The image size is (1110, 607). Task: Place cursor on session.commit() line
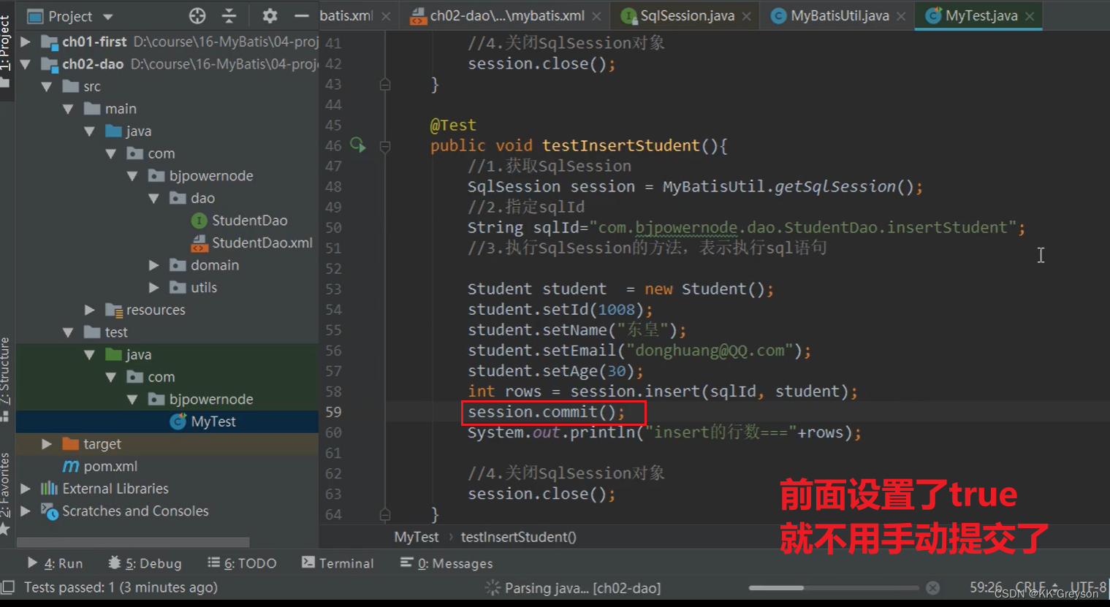point(546,412)
